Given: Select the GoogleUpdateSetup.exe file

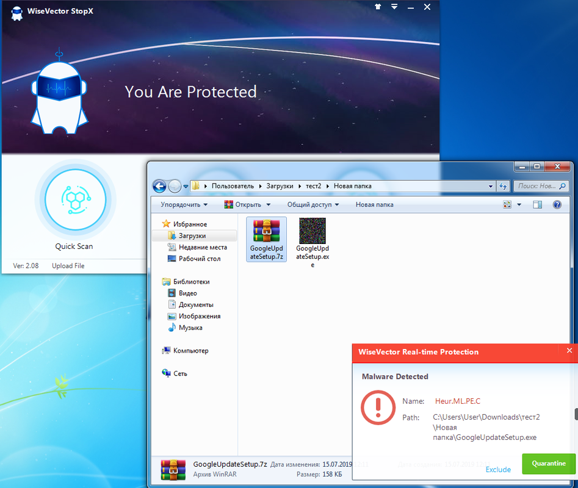Looking at the screenshot, I should point(312,242).
